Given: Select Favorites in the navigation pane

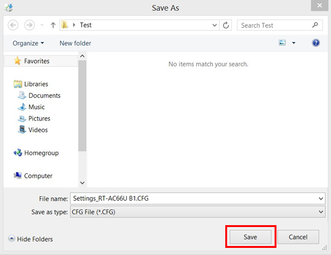Looking at the screenshot, I should [x=41, y=61].
